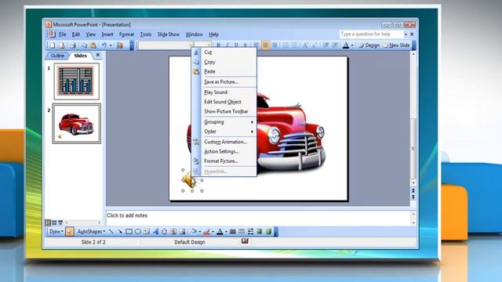The height and width of the screenshot is (282, 502).
Task: Click the Italic formatting icon
Action: point(227,45)
